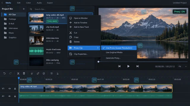Toggle V1 track visibility eye icon
190x106 pixels.
[9, 89]
